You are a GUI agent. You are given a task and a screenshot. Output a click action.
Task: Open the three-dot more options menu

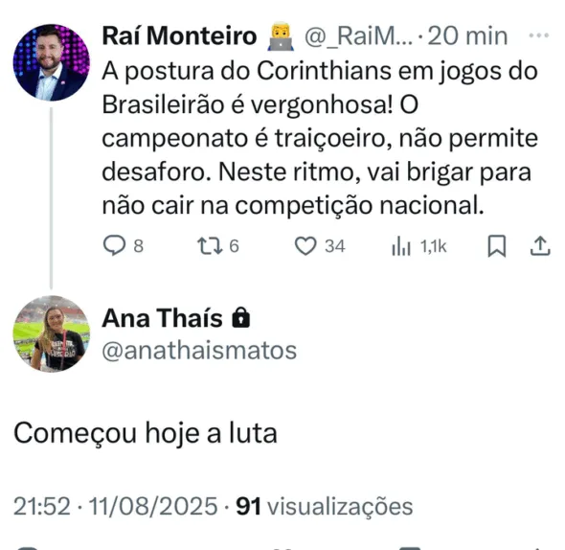(x=539, y=35)
